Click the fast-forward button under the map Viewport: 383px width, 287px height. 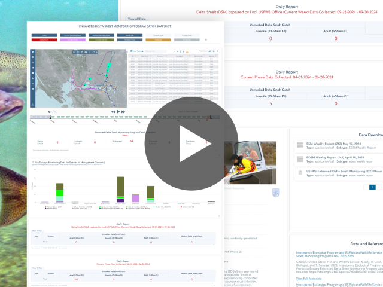(x=123, y=112)
